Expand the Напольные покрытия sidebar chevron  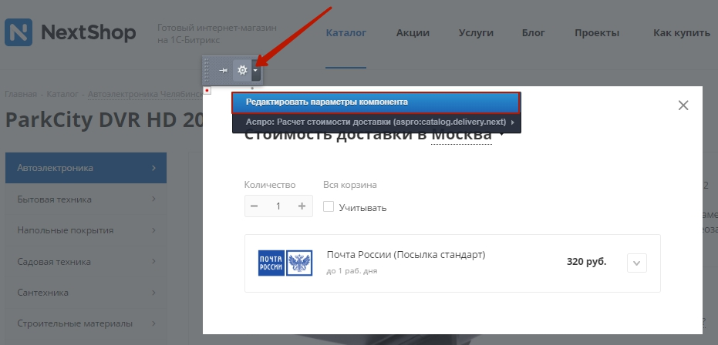pos(153,230)
